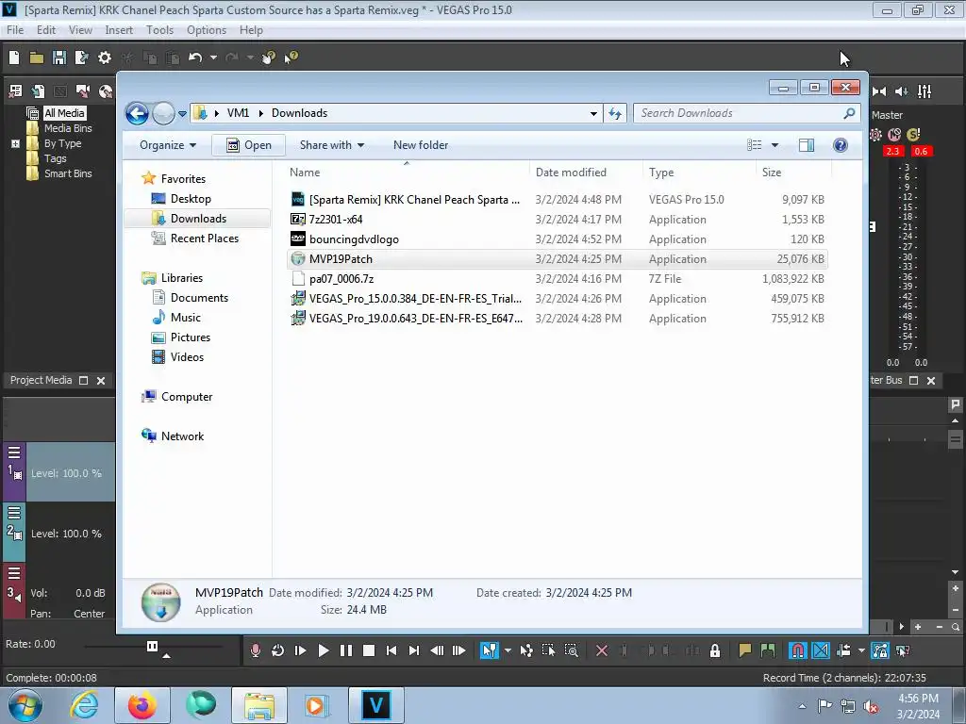Toggle Master bus Mute button
Screen dimensions: 966x724
(x=894, y=135)
